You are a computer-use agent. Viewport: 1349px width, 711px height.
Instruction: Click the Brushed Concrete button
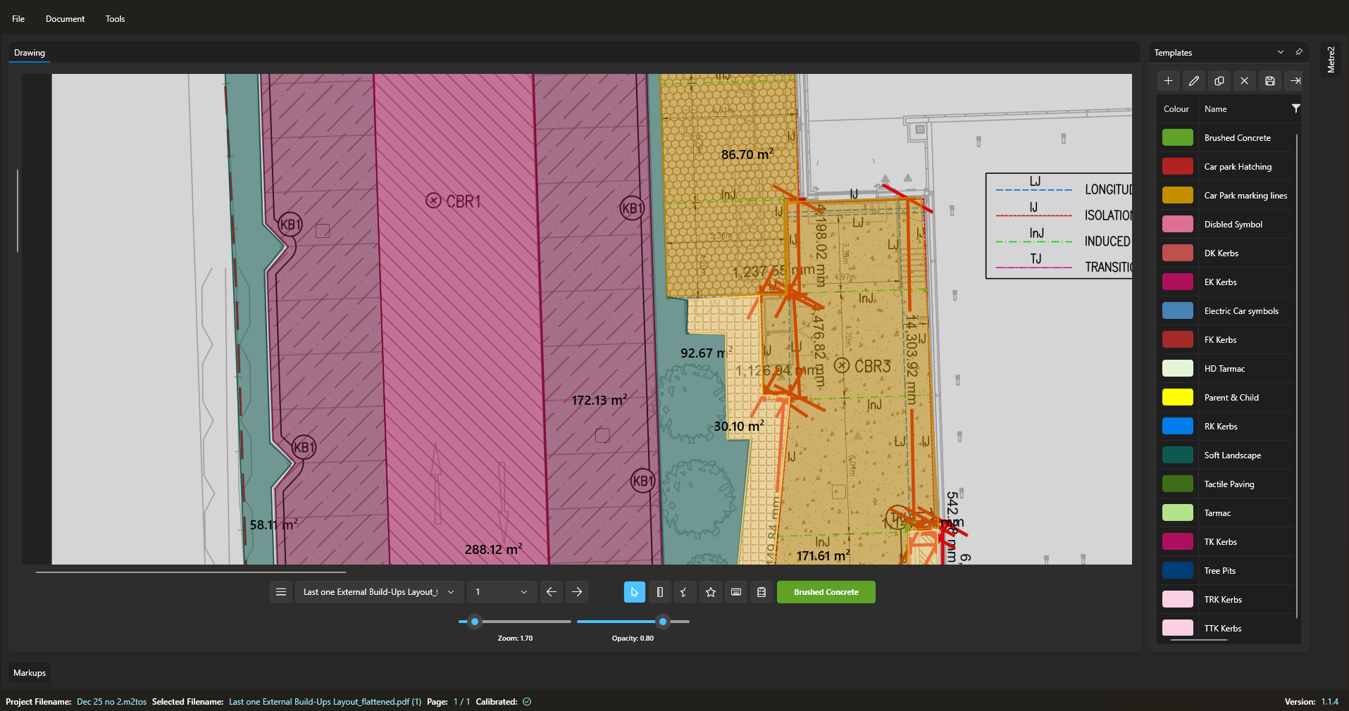coord(825,592)
